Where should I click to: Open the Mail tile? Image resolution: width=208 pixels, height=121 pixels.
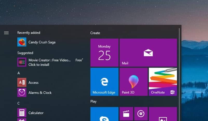148,53
